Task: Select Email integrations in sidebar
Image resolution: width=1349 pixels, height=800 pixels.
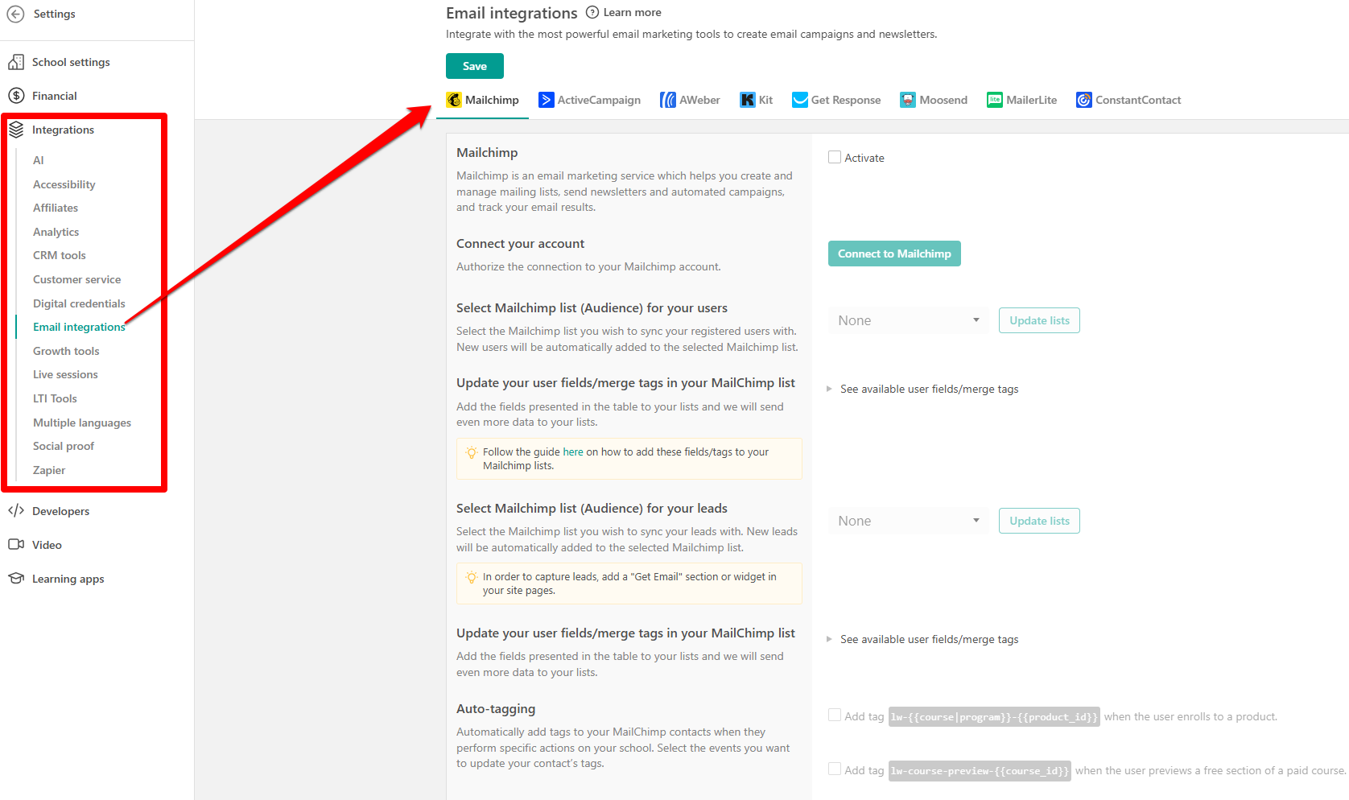Action: coord(79,327)
